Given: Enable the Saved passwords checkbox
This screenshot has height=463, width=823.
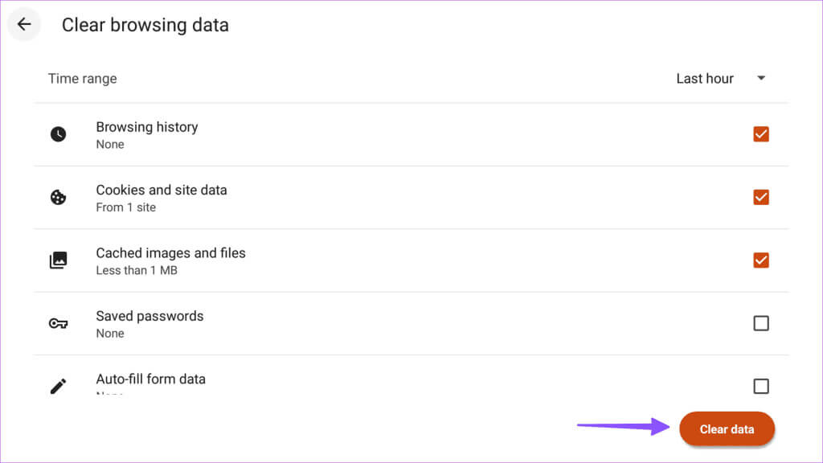Looking at the screenshot, I should [x=761, y=323].
